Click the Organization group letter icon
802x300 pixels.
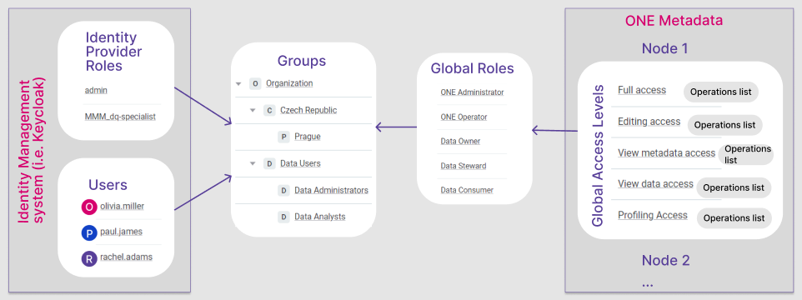(255, 83)
